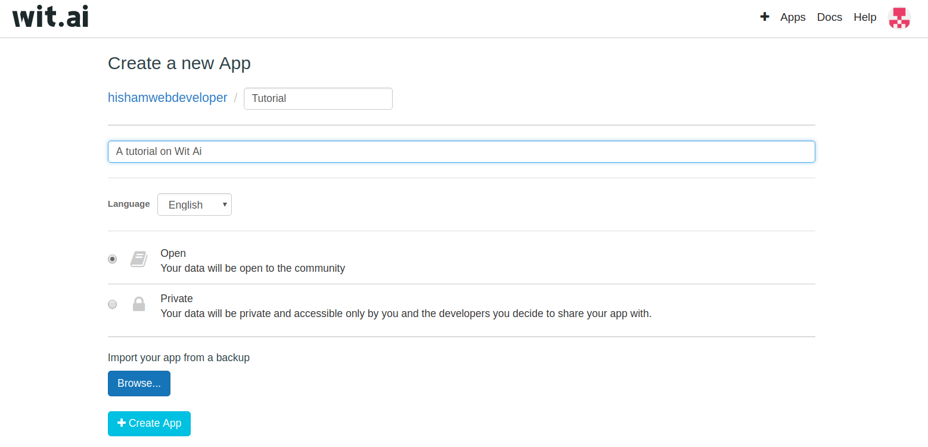
Task: Click the plus icon in top navigation
Action: point(765,17)
